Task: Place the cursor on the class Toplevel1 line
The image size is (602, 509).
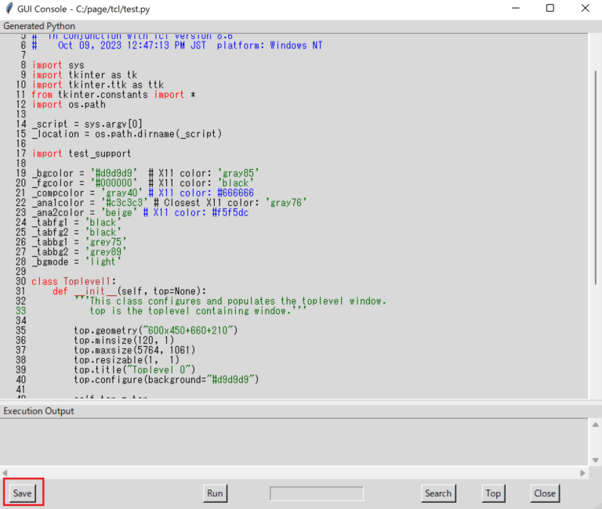Action: pyautogui.click(x=74, y=281)
